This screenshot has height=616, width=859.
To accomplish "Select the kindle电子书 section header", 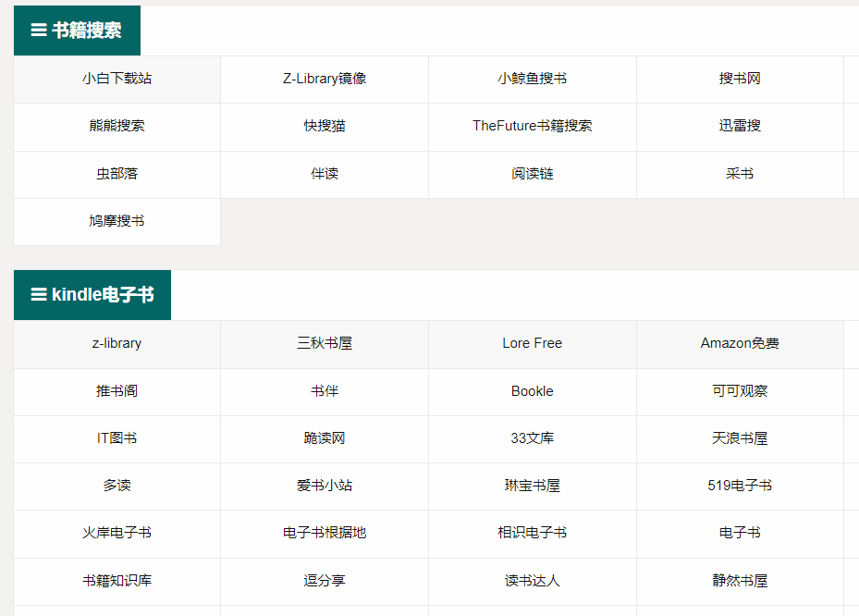I will tap(103, 295).
